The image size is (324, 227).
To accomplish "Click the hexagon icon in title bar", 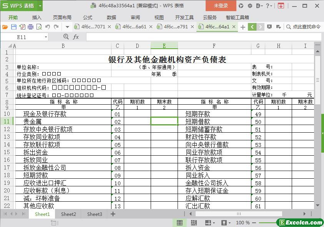I will tap(250, 6).
